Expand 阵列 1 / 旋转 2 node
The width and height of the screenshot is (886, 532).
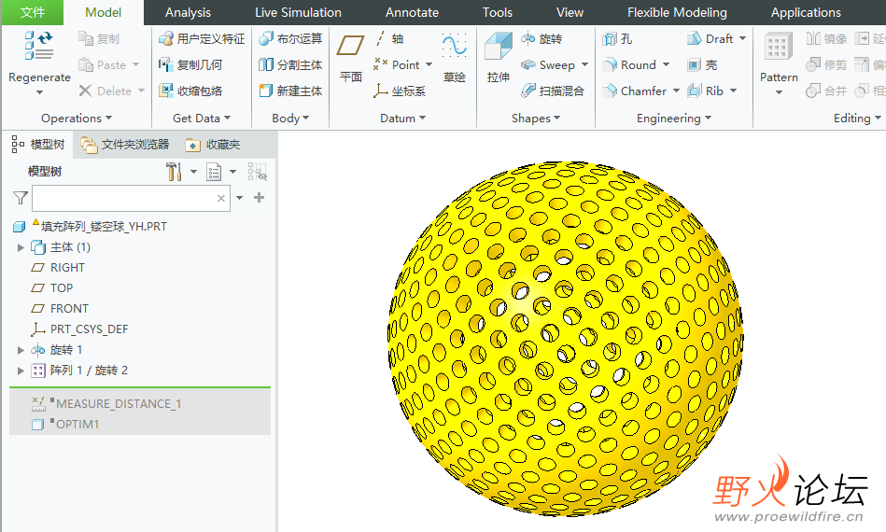[x=21, y=371]
